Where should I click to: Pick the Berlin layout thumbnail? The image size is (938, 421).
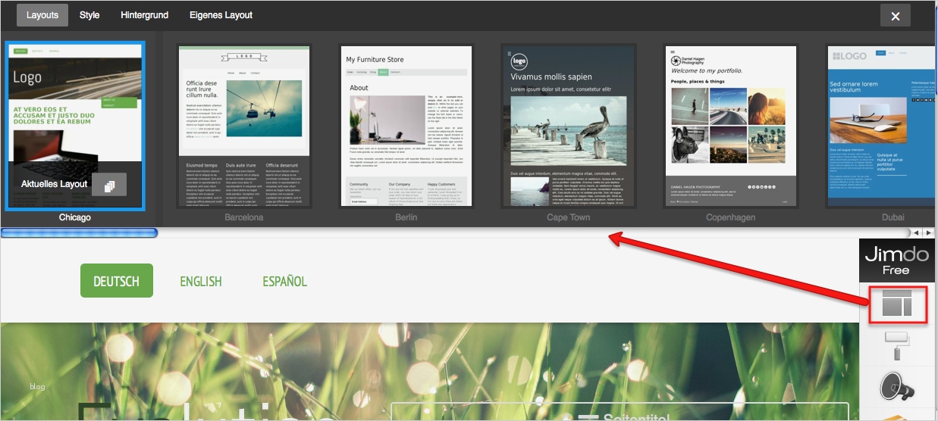[406, 126]
